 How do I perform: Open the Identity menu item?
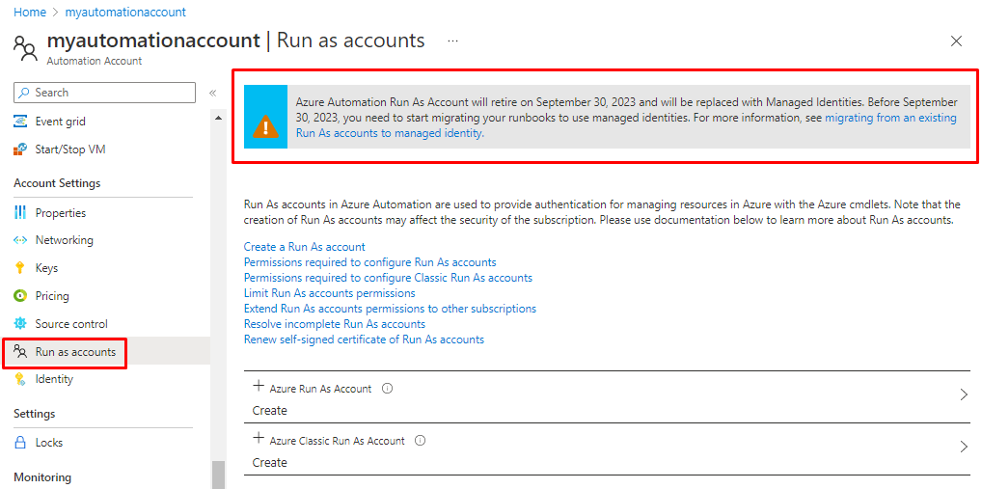(x=54, y=379)
